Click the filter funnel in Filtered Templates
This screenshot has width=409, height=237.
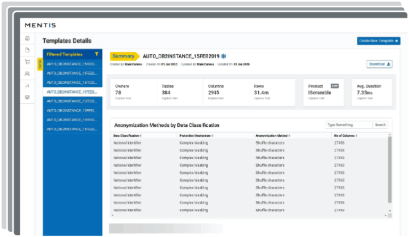point(96,54)
